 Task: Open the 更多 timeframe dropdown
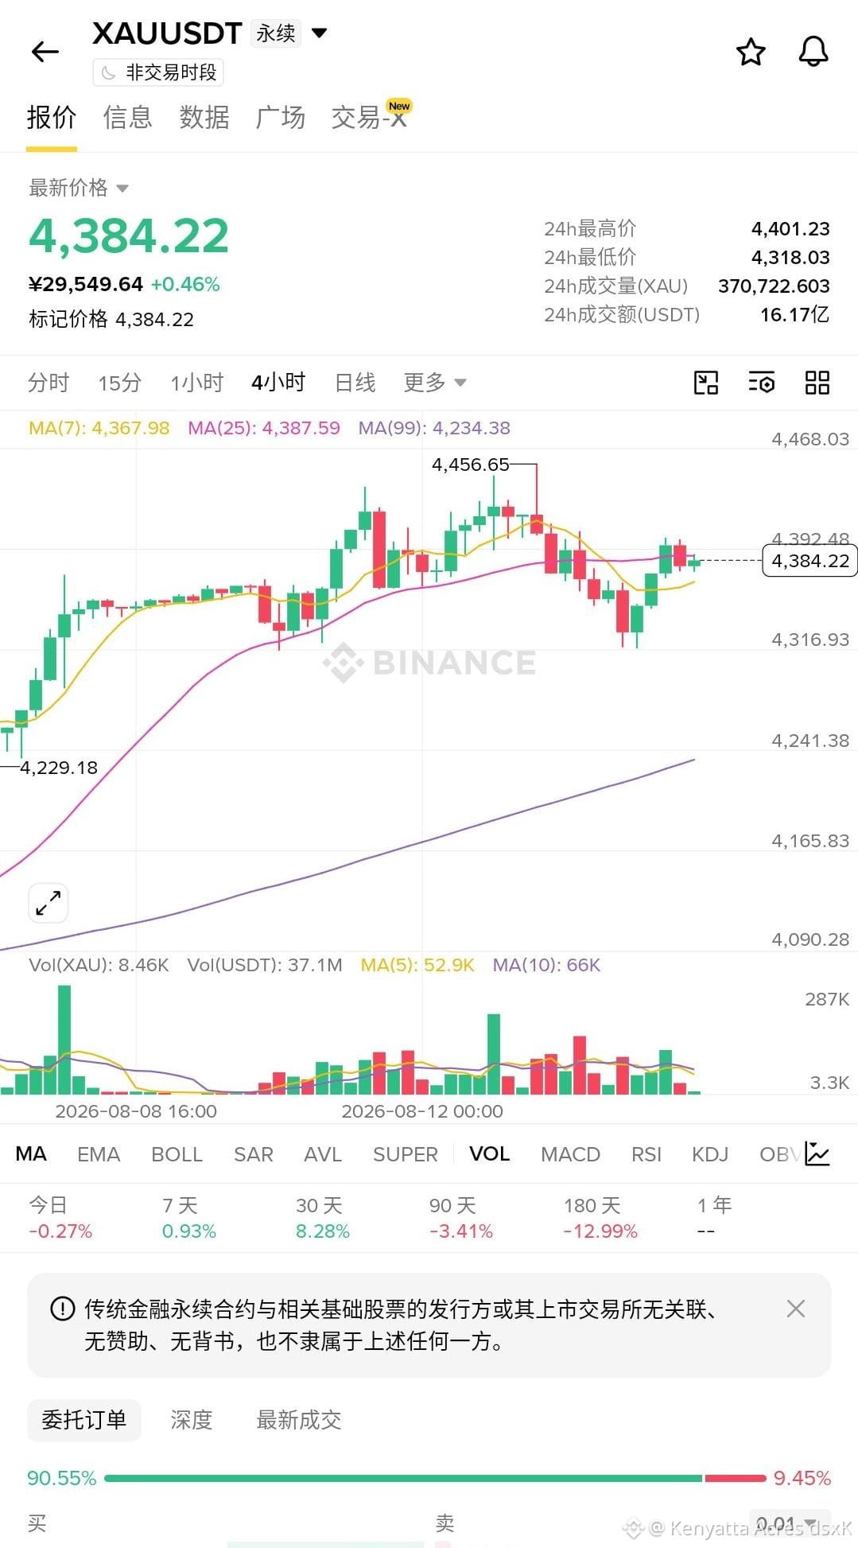(434, 383)
